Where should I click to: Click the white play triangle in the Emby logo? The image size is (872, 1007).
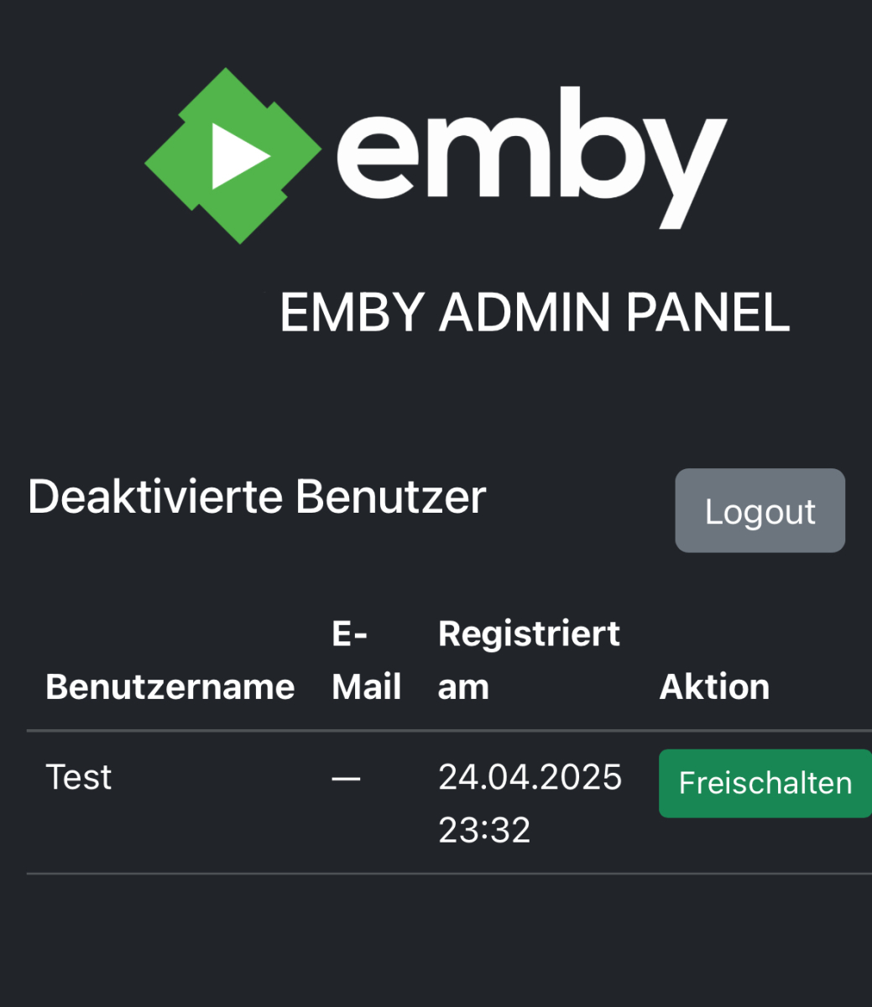(x=236, y=156)
